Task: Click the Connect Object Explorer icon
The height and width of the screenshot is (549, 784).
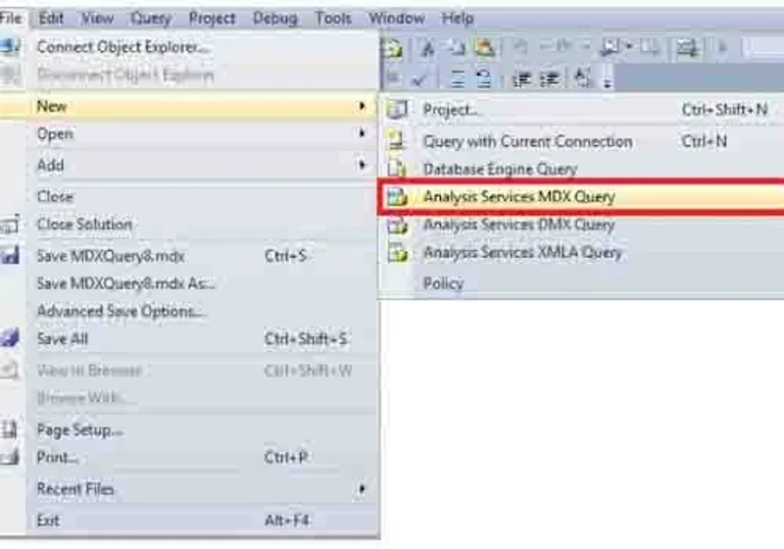Action: coord(10,47)
